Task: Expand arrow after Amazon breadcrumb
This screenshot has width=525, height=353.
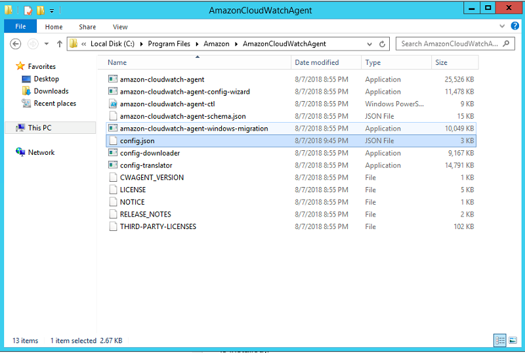Action: pos(236,44)
